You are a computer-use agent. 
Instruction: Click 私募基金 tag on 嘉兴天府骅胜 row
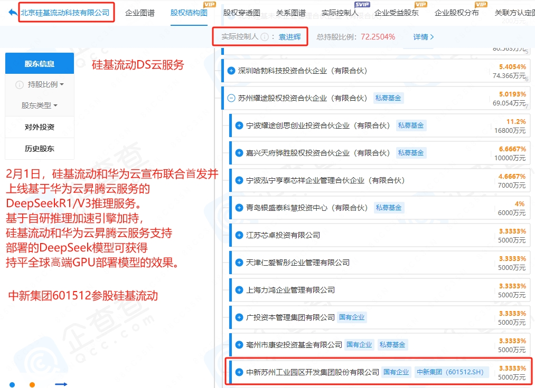click(x=411, y=153)
